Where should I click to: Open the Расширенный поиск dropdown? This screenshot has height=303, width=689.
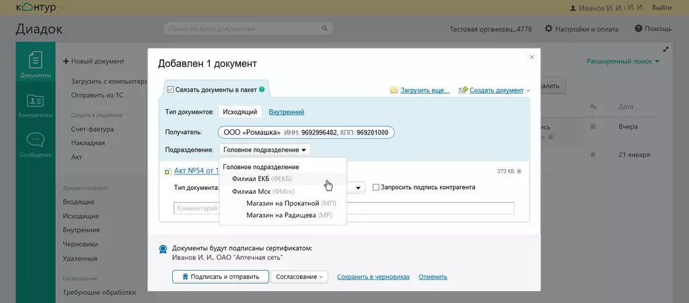tap(623, 61)
